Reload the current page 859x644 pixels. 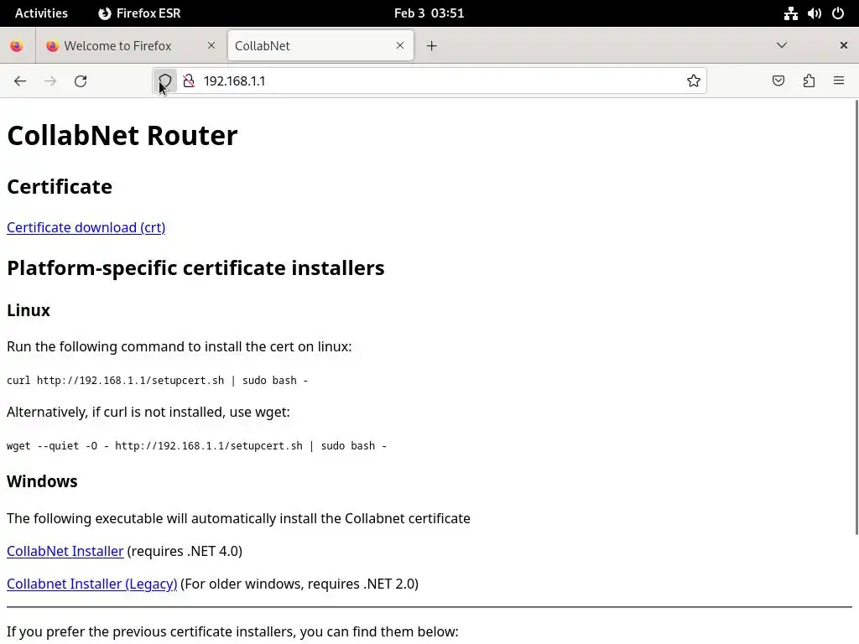coord(81,81)
